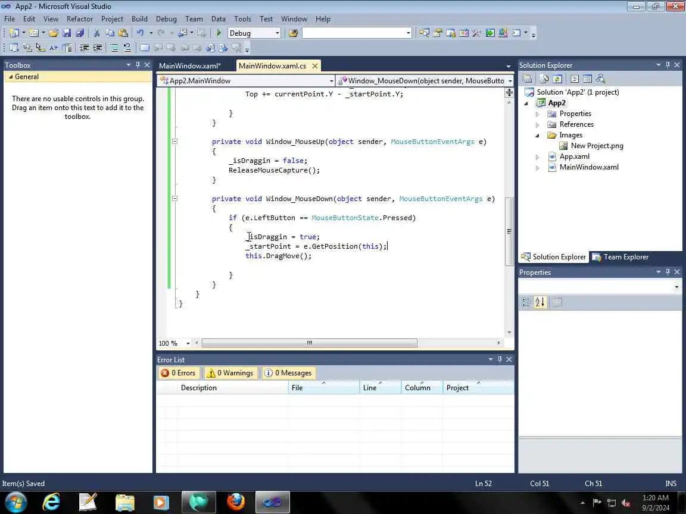Click the Cut scissors icon

[x=96, y=33]
